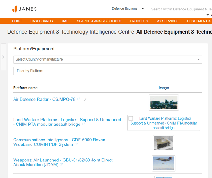Click Defence Equipment & Technology Intelligence Centre title

[x=71, y=32]
